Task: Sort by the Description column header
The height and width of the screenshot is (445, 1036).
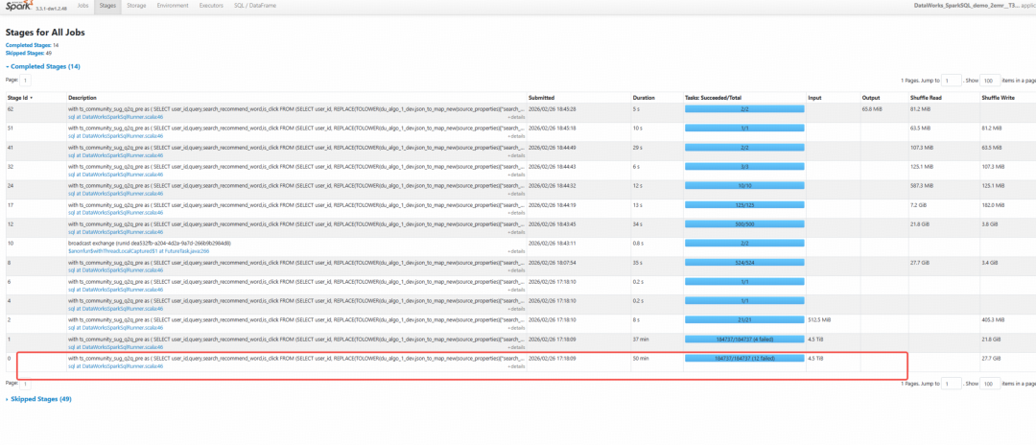Action: pyautogui.click(x=82, y=98)
